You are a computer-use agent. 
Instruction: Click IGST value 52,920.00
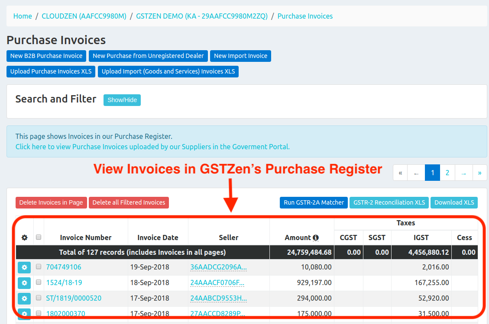434,298
